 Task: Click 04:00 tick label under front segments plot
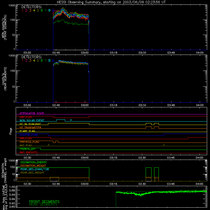[200, 53]
